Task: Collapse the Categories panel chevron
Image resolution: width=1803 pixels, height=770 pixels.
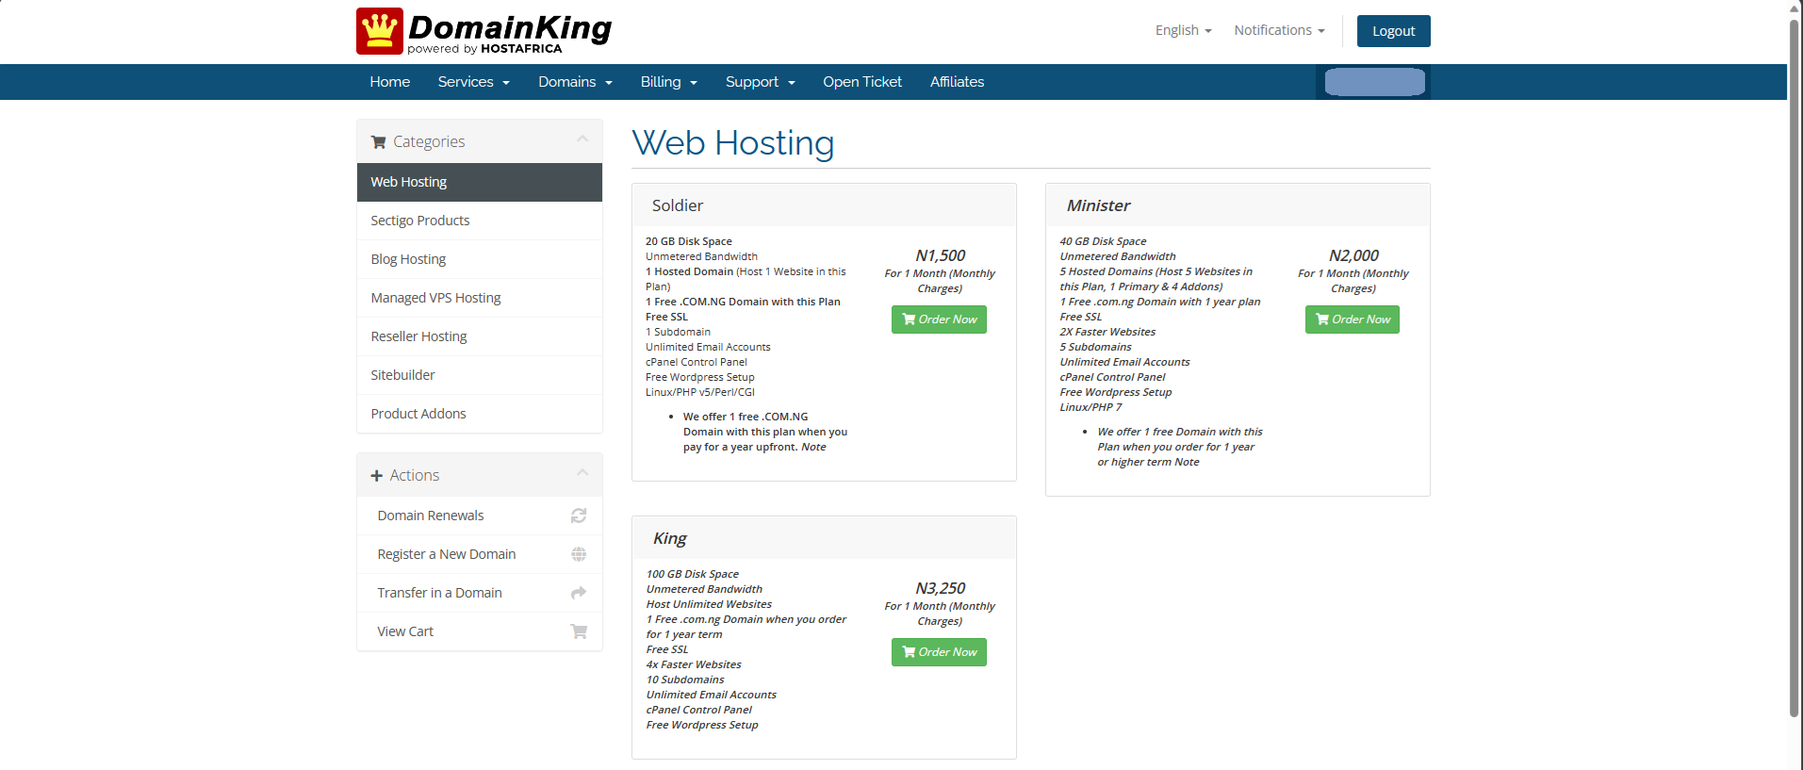Action: pos(582,139)
